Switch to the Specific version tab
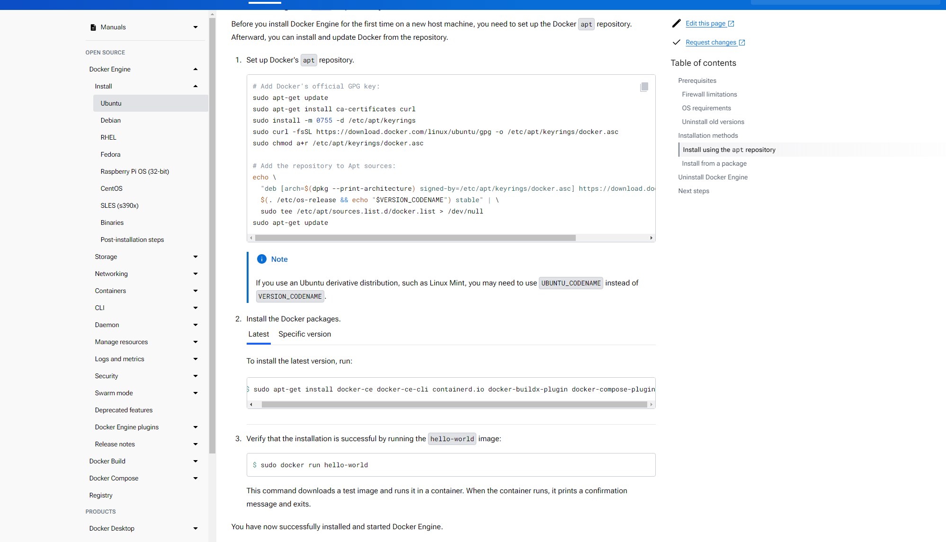946x542 pixels. pyautogui.click(x=304, y=334)
